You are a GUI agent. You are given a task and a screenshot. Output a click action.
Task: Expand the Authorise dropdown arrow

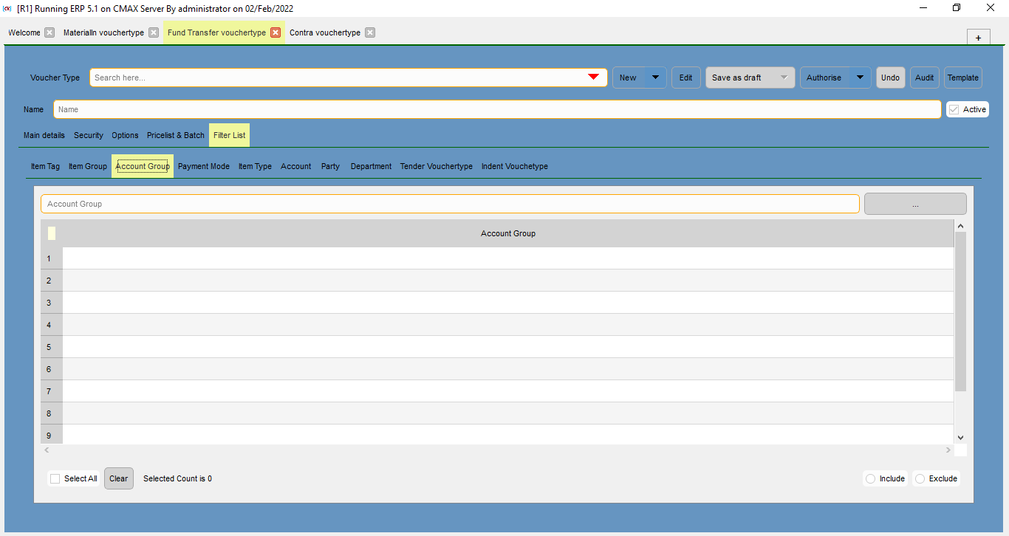[860, 78]
